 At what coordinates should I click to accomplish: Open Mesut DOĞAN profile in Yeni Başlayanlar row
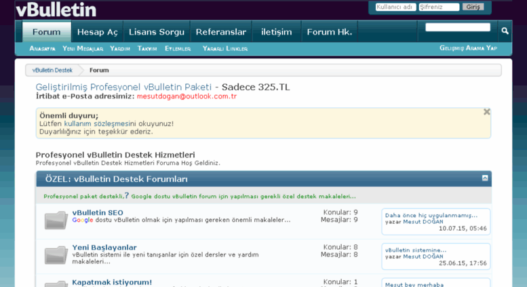(x=423, y=256)
